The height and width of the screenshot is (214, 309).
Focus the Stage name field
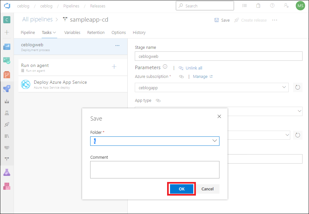[x=218, y=56]
